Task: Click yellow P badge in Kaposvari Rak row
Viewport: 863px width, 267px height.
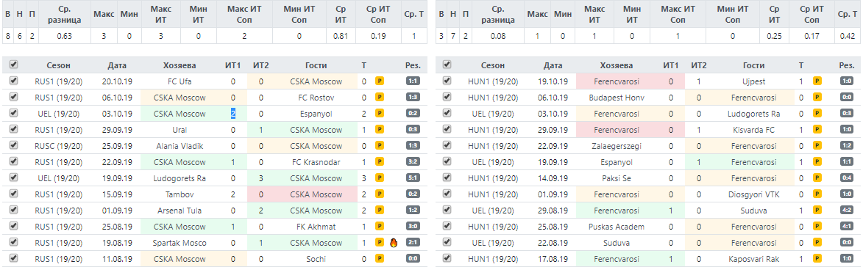Action: point(817,259)
